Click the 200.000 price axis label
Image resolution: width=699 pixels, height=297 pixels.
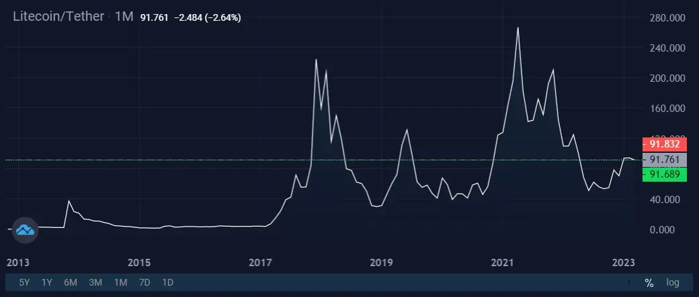pos(668,78)
